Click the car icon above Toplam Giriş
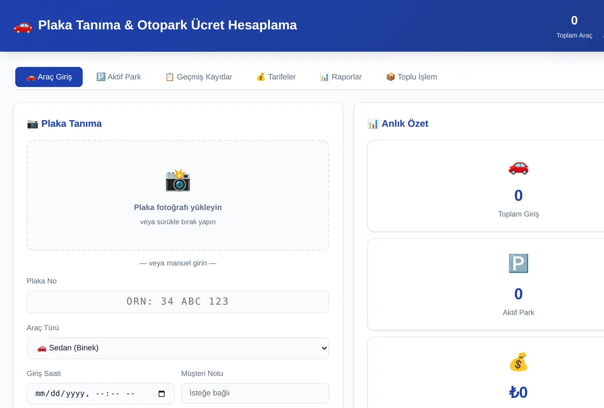The height and width of the screenshot is (408, 604). point(518,167)
